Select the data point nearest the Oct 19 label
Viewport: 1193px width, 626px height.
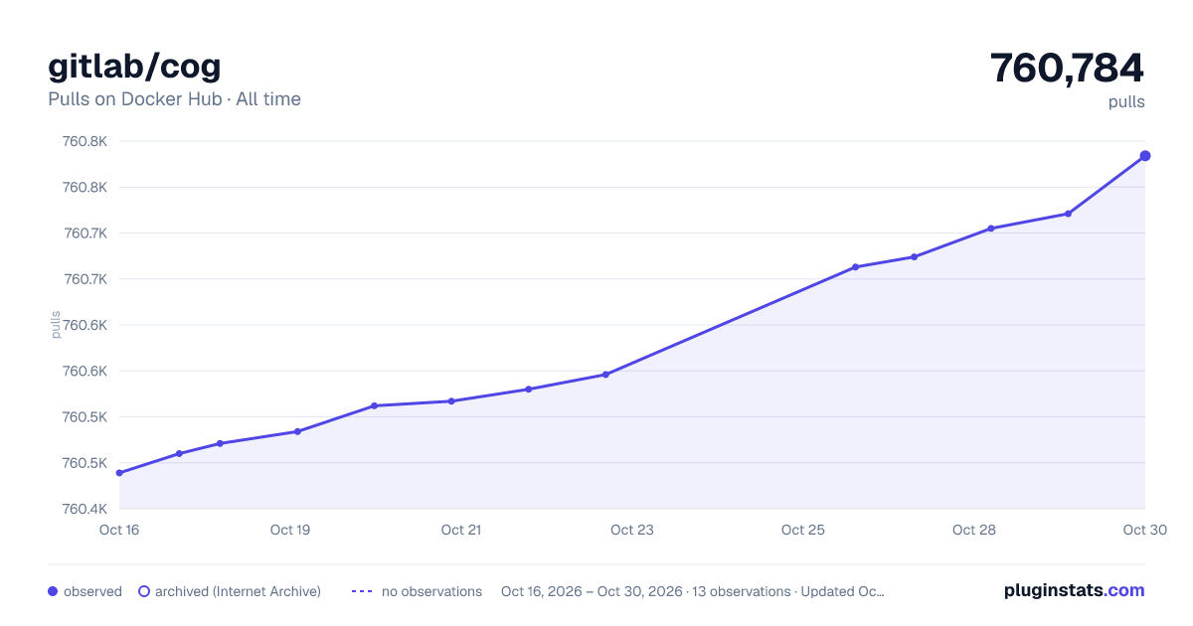click(297, 431)
